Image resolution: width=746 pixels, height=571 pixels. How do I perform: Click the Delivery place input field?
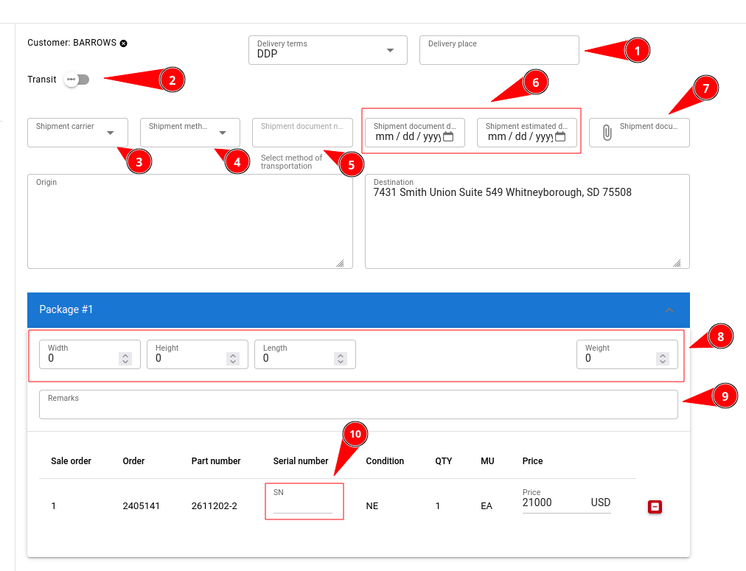pos(499,52)
